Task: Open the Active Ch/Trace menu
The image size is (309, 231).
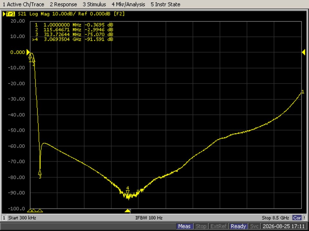Action: (x=23, y=4)
